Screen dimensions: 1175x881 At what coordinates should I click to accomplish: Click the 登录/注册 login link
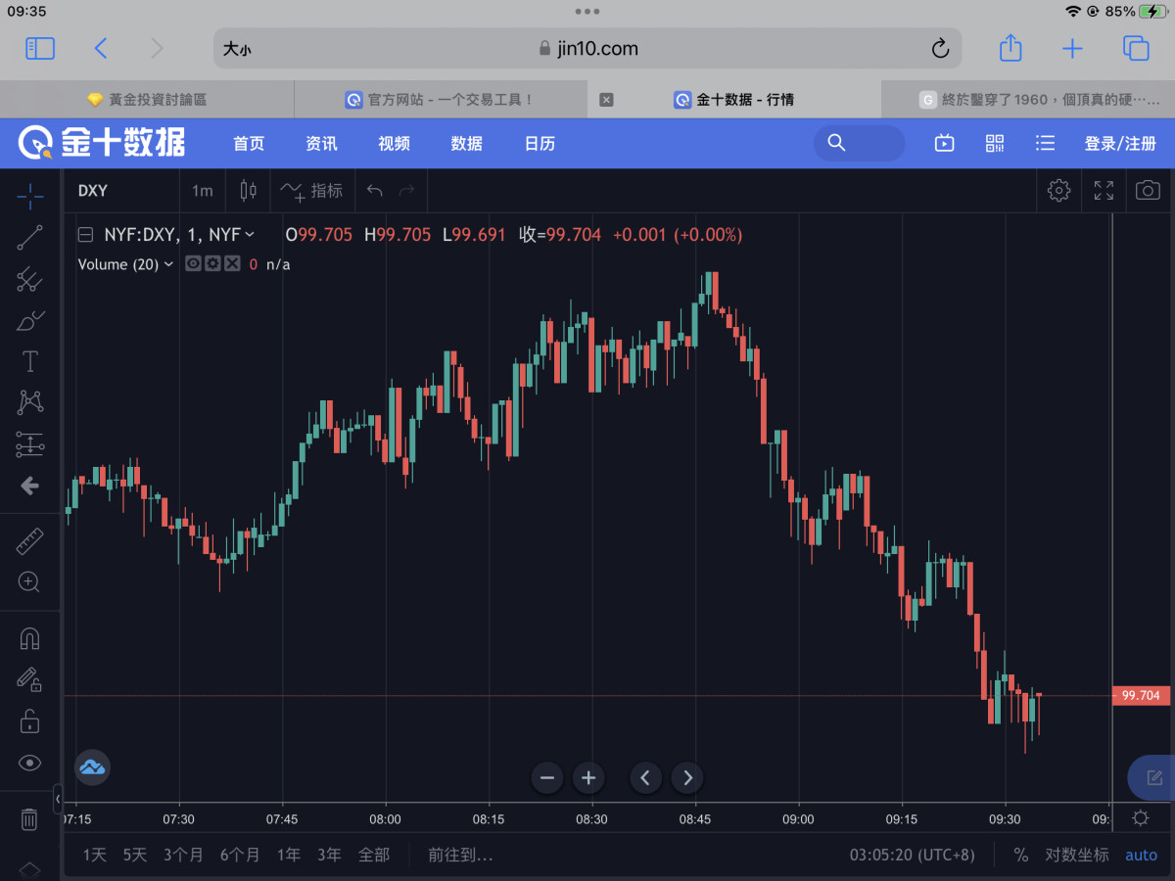pos(1120,144)
